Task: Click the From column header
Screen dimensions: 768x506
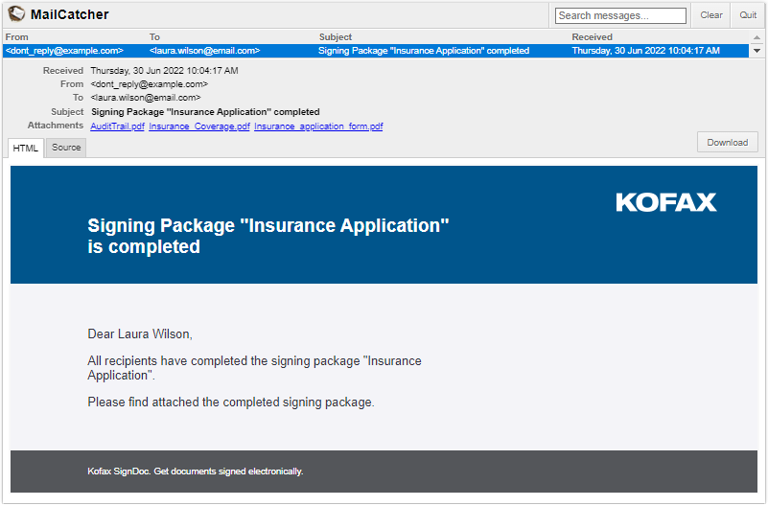Action: point(17,37)
